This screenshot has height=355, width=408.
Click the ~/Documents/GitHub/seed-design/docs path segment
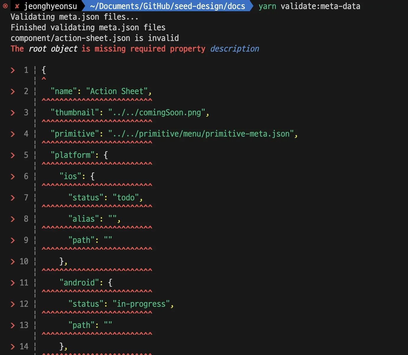167,6
